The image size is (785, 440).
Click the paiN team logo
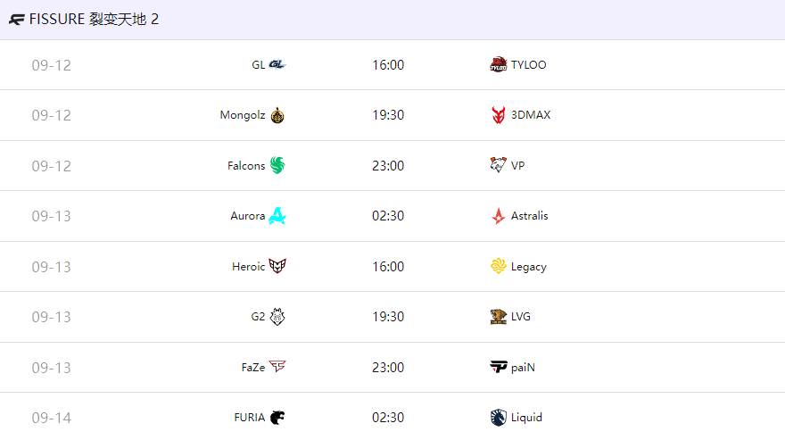pos(498,368)
